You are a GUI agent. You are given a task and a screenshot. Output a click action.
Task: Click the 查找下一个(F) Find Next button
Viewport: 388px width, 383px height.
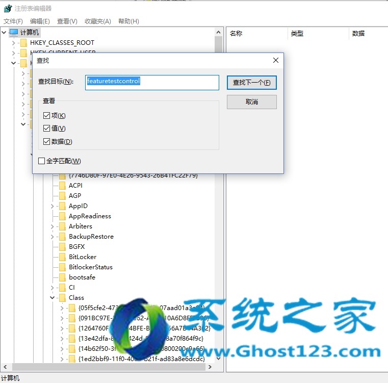coord(252,83)
